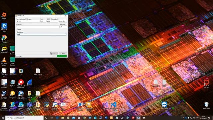Viewport: 213px width, 120px height.
Task: Open Settings gear on the taskbar
Action: coord(144,118)
